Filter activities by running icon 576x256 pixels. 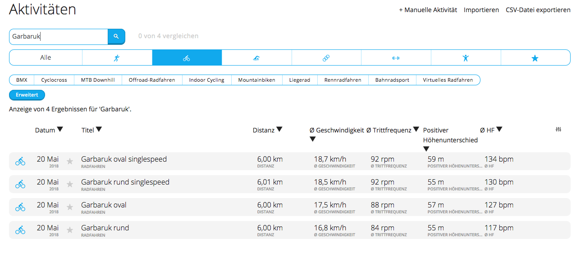coord(117,58)
